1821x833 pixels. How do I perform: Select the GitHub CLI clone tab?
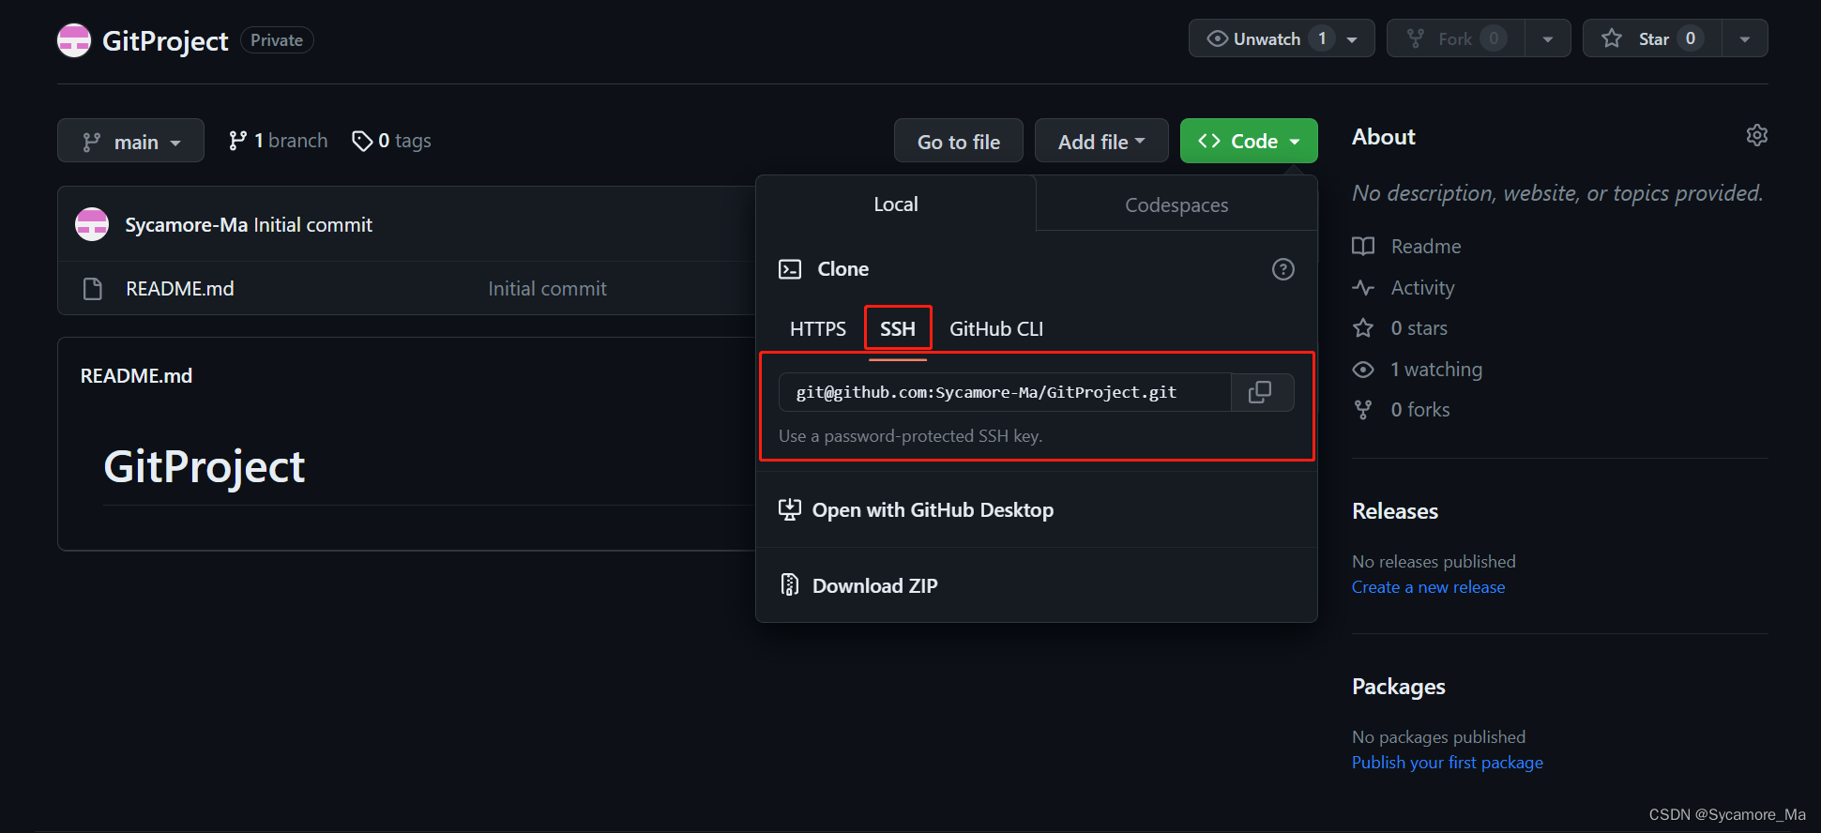click(996, 328)
